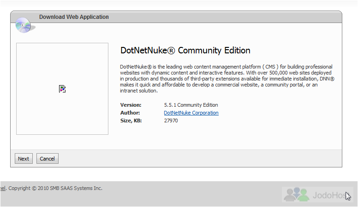Image resolution: width=358 pixels, height=207 pixels.
Task: Click the Next button
Action: click(24, 159)
